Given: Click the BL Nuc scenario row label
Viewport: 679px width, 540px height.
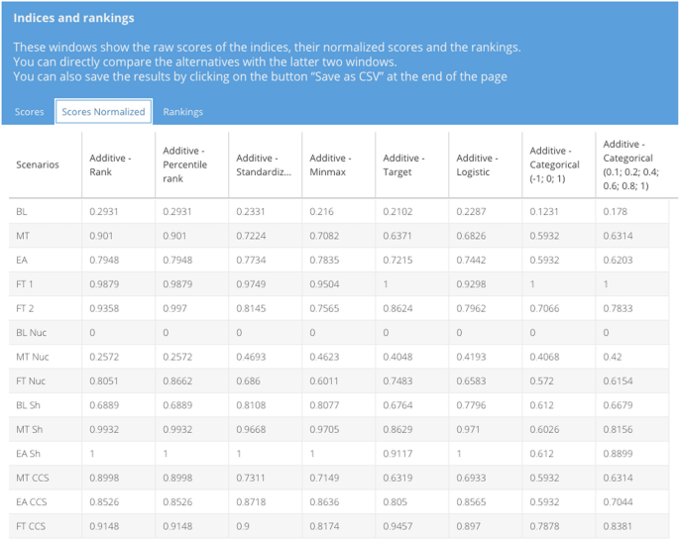Looking at the screenshot, I should click(31, 333).
